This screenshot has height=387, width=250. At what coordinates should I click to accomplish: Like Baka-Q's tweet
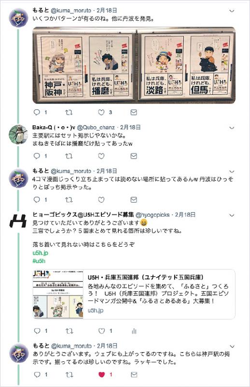pos(101,156)
